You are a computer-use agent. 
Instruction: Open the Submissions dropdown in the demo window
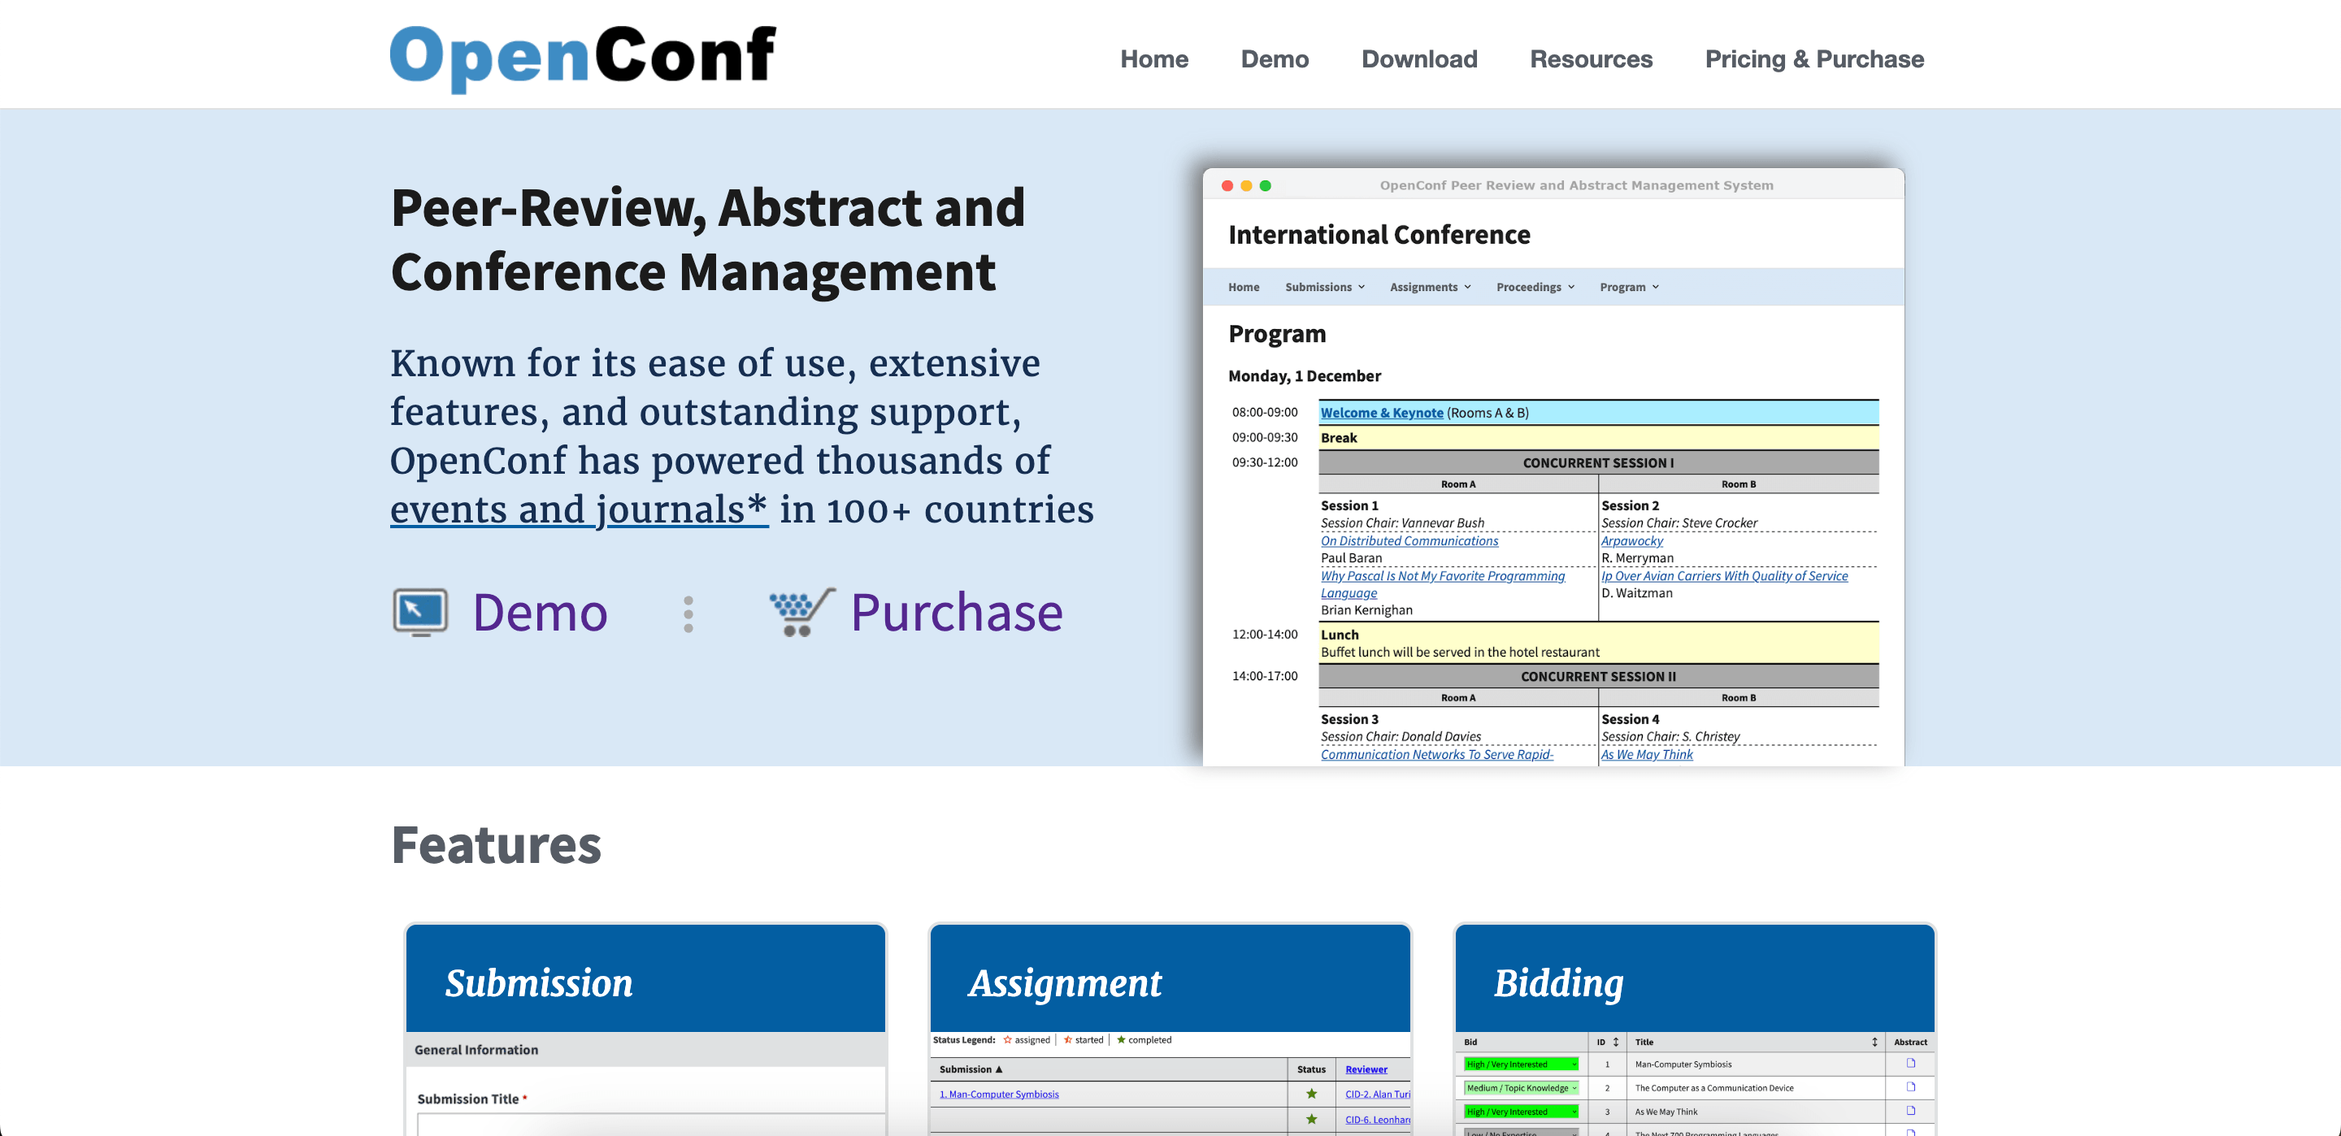pos(1325,286)
